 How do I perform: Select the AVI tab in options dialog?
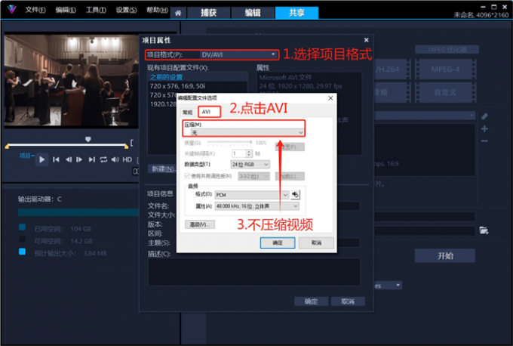210,112
